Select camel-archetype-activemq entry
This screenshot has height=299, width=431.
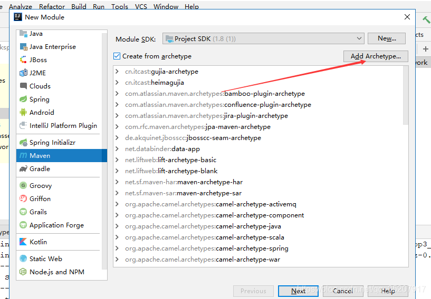210,204
